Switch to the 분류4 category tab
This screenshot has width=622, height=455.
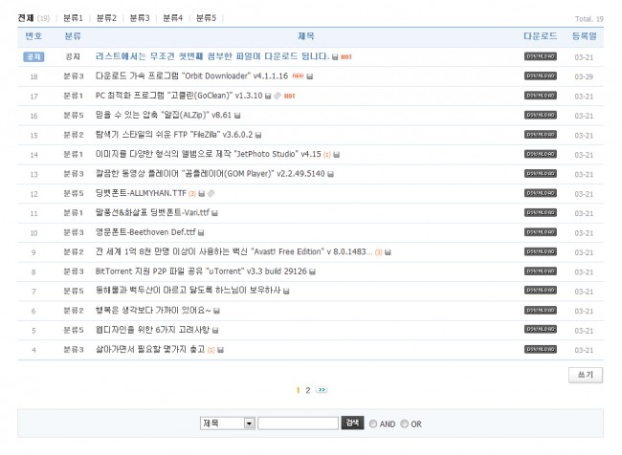click(x=173, y=18)
